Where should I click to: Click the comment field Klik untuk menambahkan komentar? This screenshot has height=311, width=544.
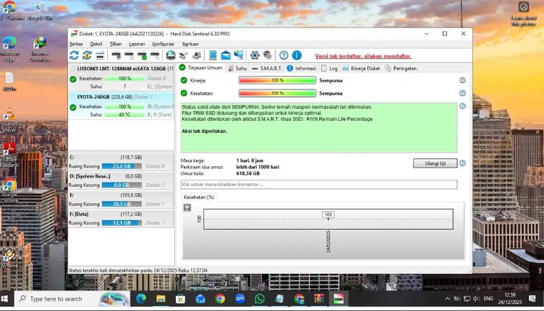click(319, 184)
